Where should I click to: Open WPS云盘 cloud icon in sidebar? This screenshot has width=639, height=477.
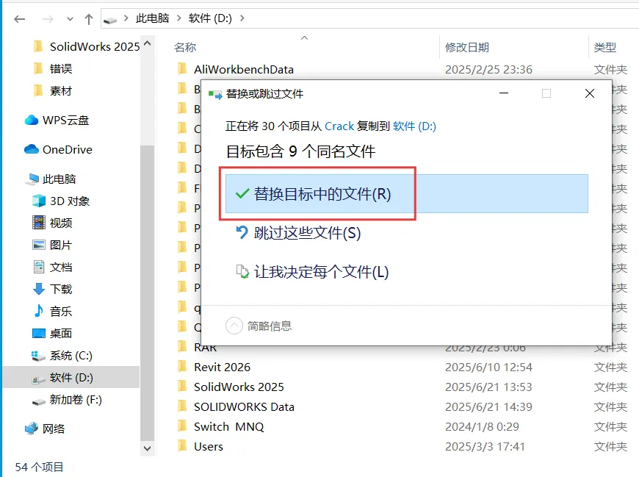32,121
